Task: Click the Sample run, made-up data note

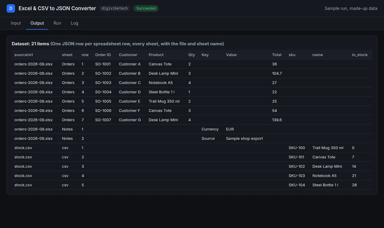Action: tap(351, 8)
